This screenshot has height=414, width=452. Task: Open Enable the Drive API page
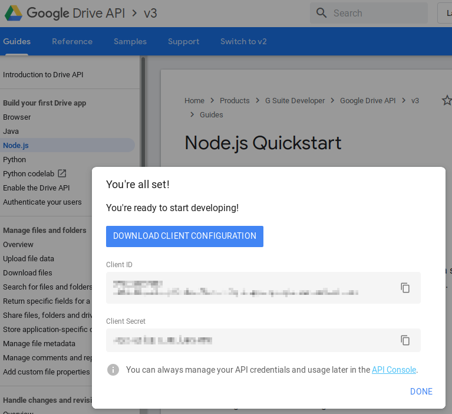click(37, 188)
